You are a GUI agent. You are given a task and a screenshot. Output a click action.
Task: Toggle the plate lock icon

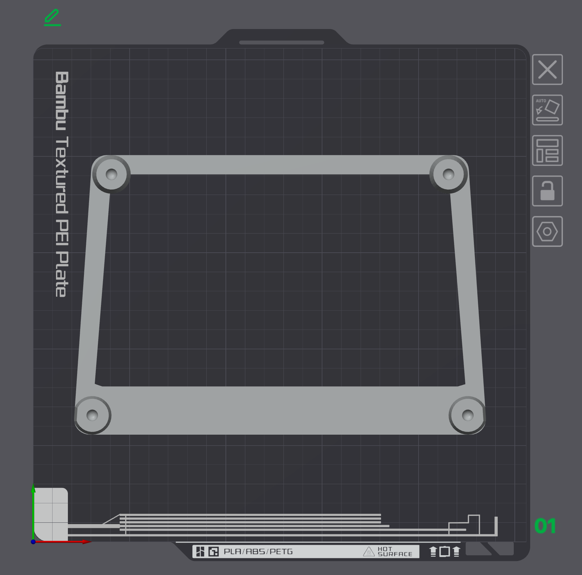[x=547, y=191]
